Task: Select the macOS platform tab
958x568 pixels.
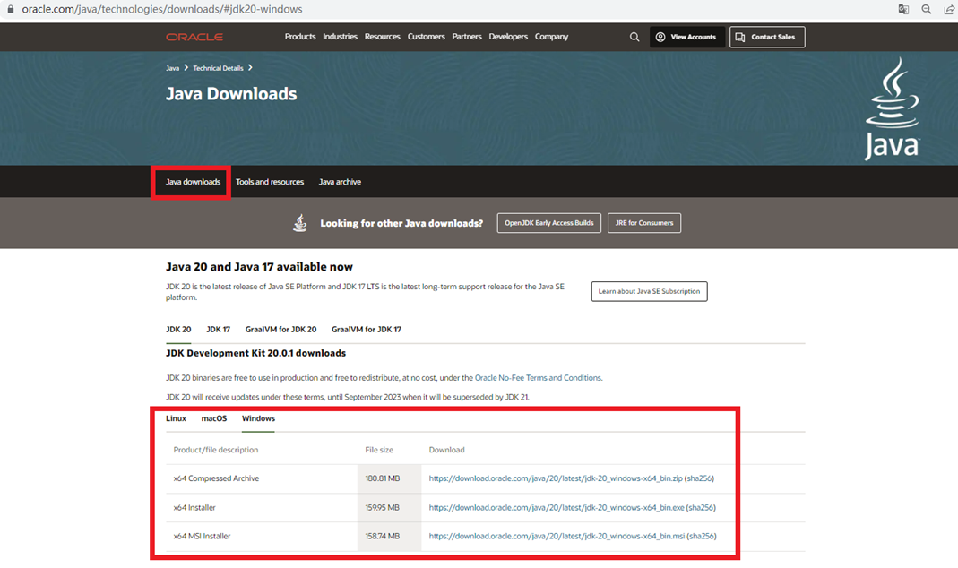Action: 214,418
